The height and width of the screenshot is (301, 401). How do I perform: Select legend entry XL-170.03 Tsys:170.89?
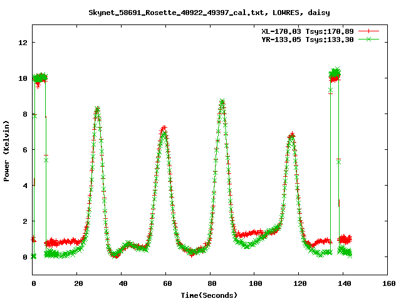tap(308, 31)
